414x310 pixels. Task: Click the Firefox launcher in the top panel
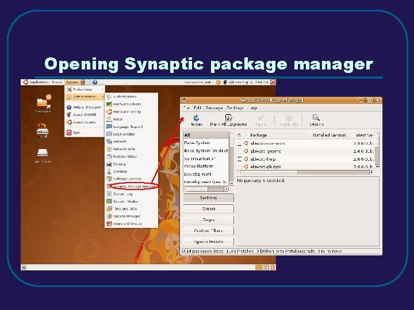[x=83, y=82]
